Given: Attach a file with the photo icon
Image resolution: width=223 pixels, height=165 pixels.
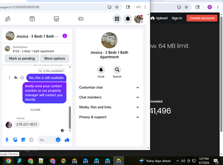Looking at the screenshot, I should click(x=15, y=140).
